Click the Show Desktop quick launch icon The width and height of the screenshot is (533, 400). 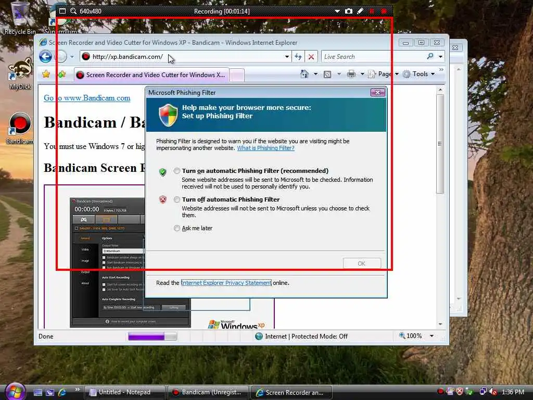click(x=38, y=392)
